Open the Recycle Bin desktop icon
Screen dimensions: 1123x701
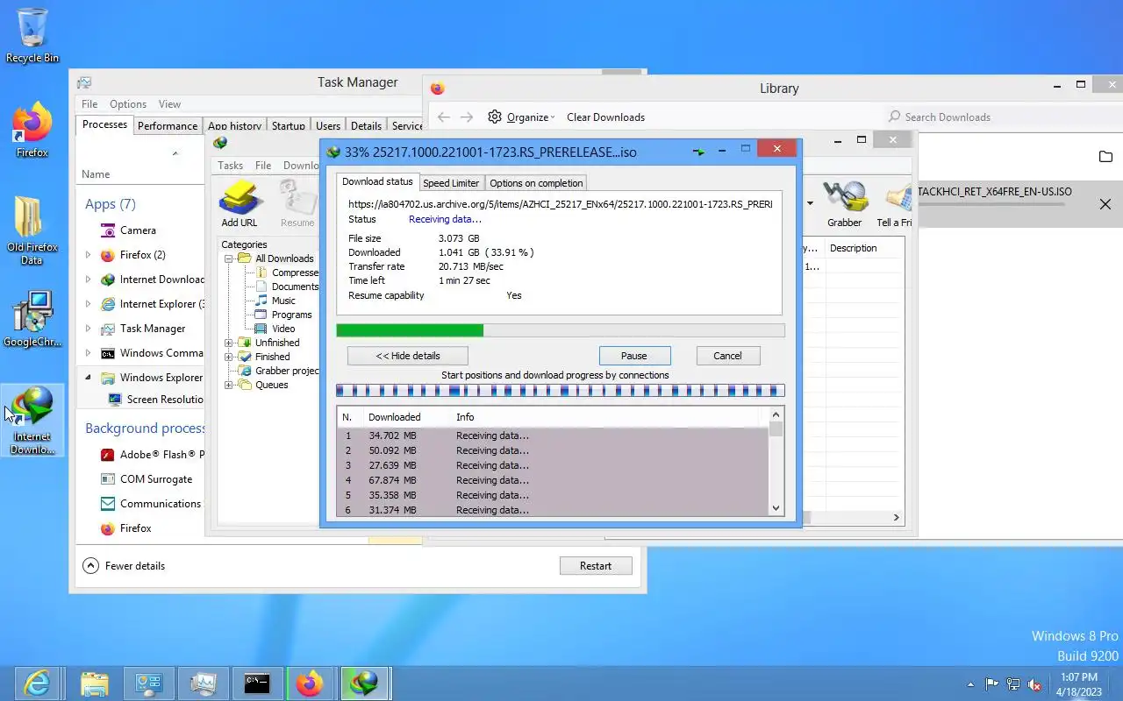tap(32, 35)
